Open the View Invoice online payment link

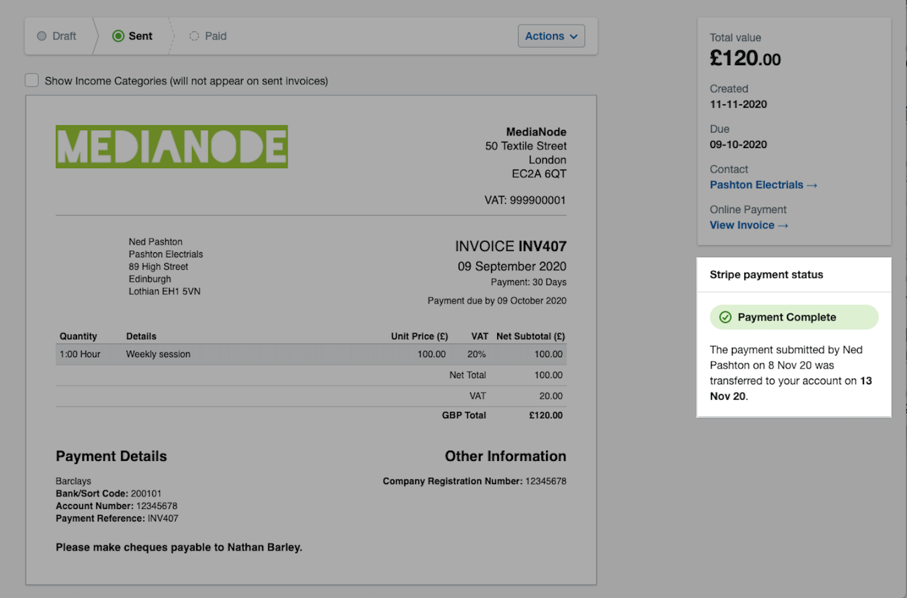[x=749, y=225]
